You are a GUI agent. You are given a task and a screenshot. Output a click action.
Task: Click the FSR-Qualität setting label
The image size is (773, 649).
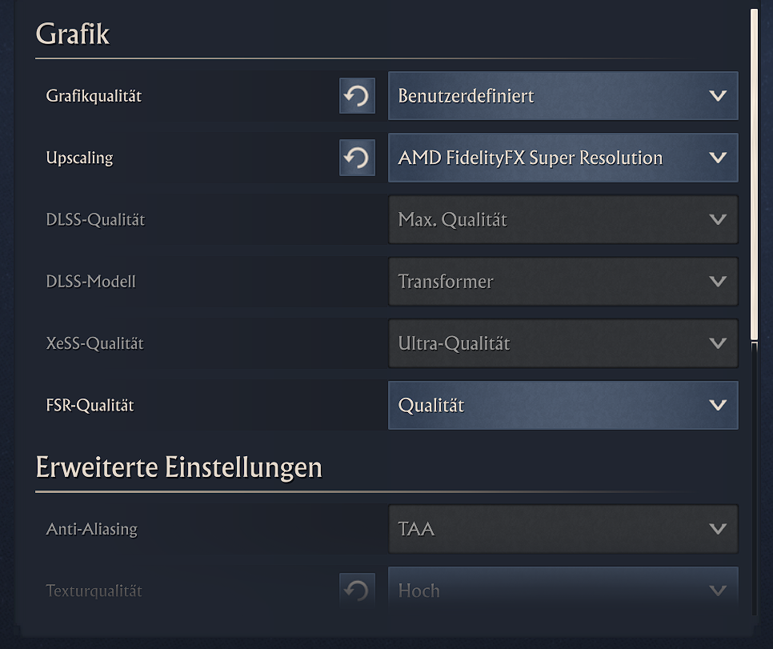(90, 406)
